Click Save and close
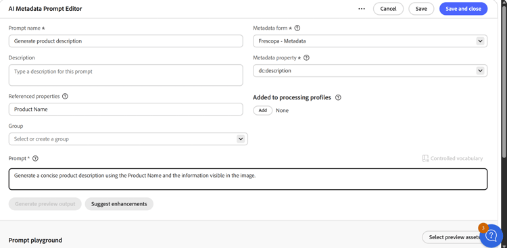This screenshot has width=507, height=248. point(463,9)
